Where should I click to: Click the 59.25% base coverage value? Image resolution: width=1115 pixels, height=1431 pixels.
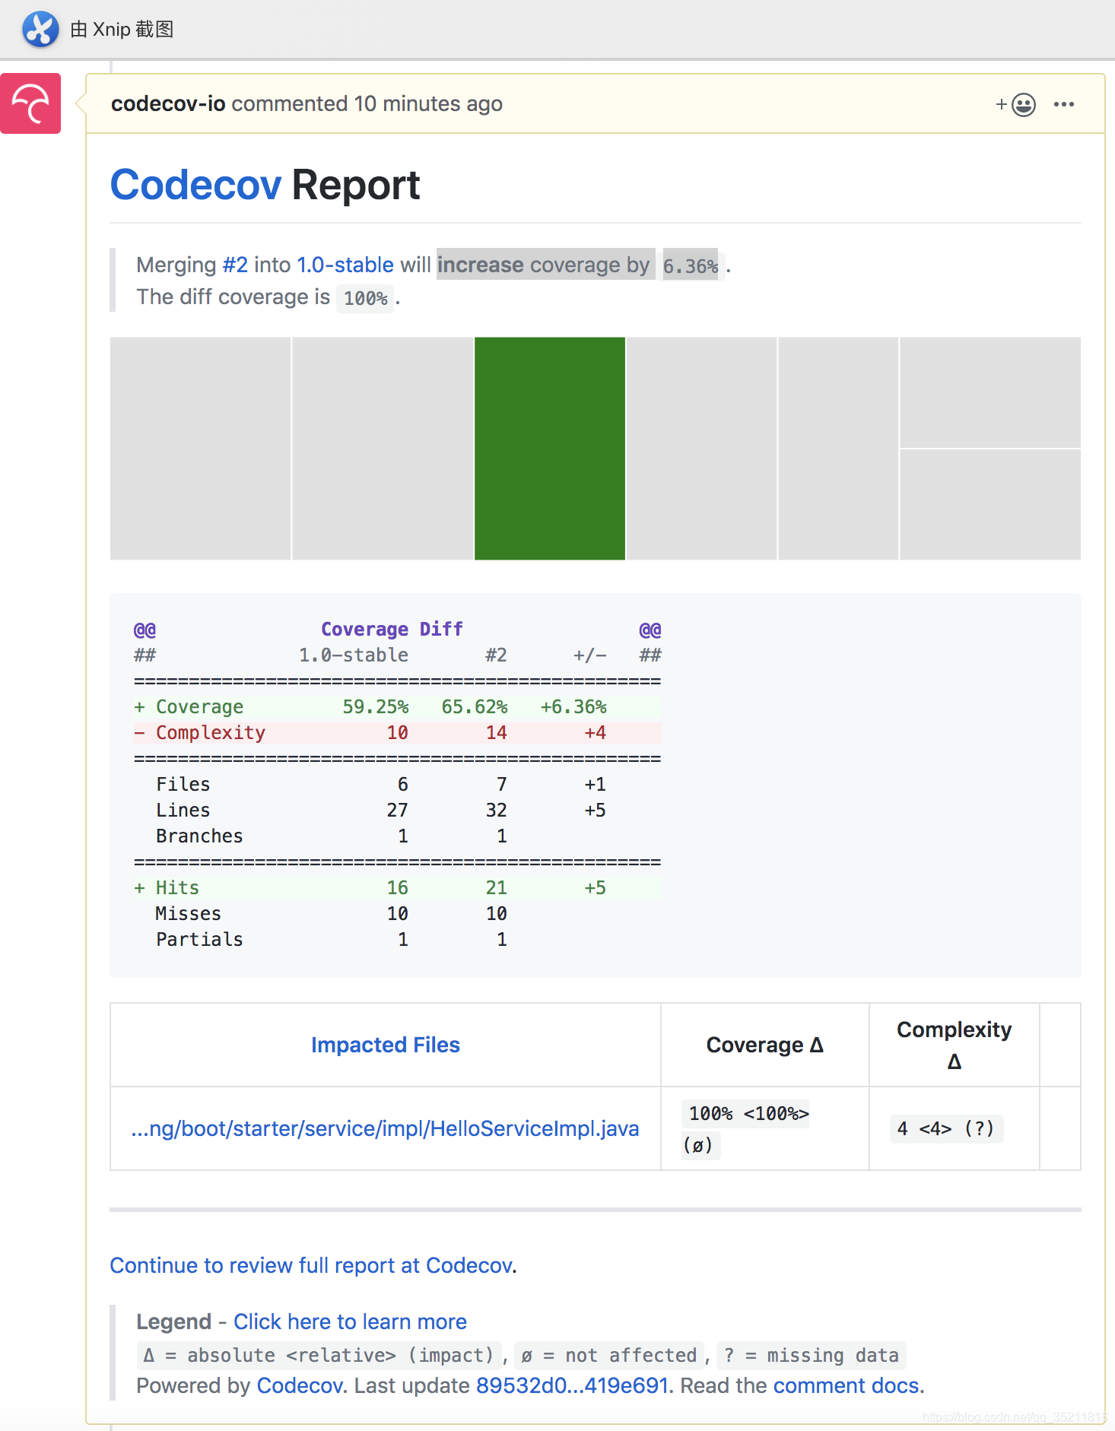(376, 707)
